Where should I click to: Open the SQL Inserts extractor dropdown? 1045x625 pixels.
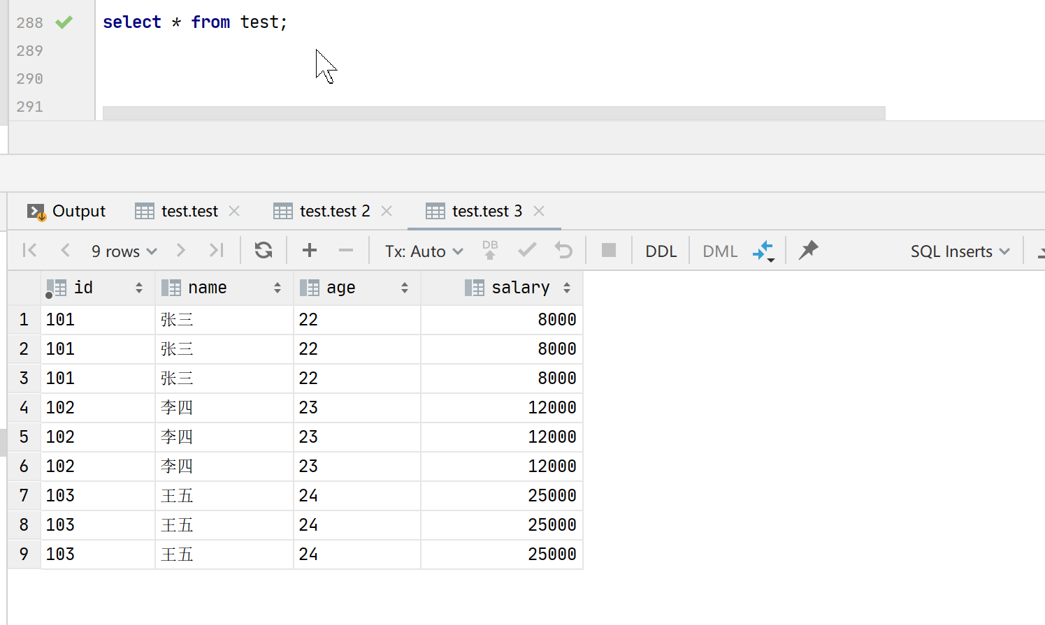959,251
